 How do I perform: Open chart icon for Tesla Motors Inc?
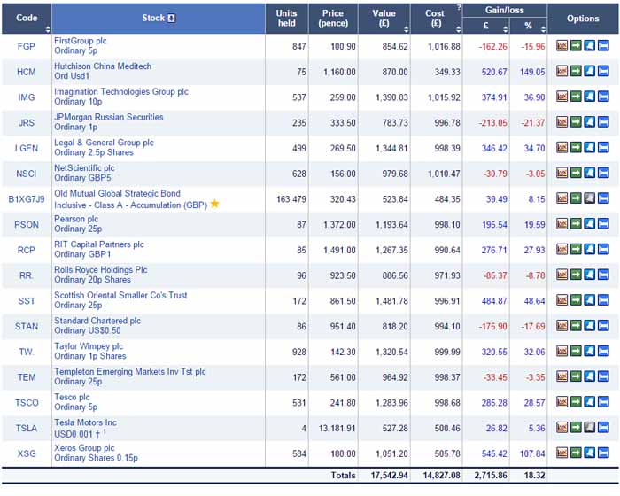point(562,427)
